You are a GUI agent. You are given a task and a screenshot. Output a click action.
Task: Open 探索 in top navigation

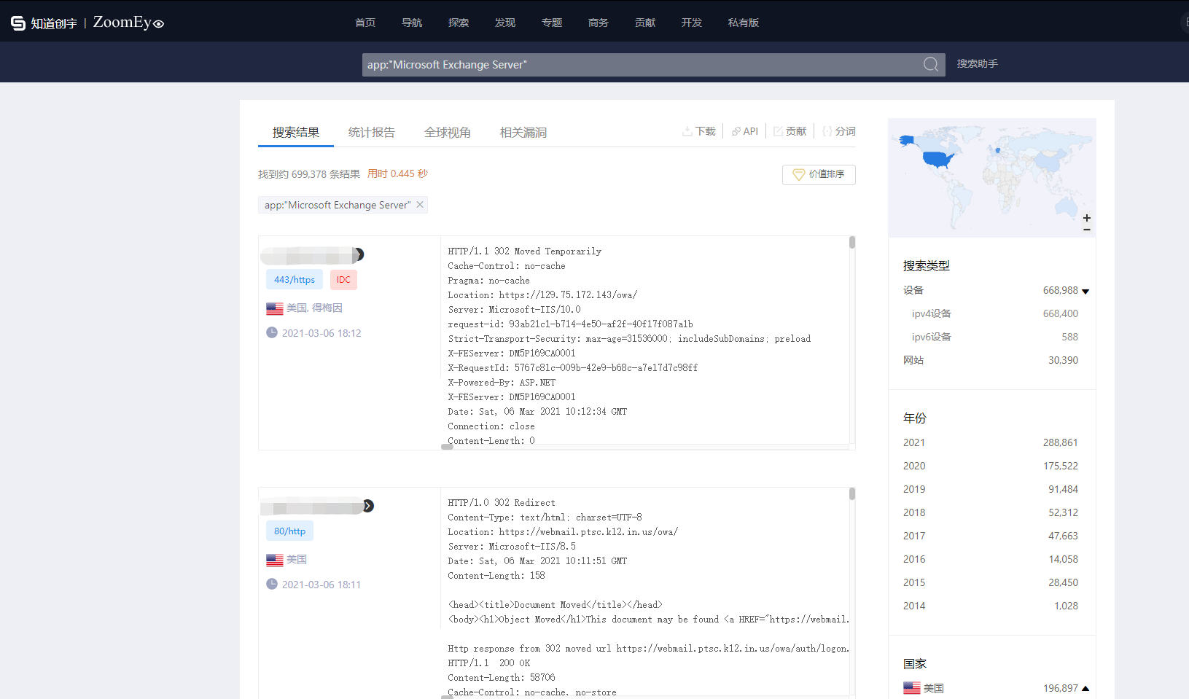459,23
